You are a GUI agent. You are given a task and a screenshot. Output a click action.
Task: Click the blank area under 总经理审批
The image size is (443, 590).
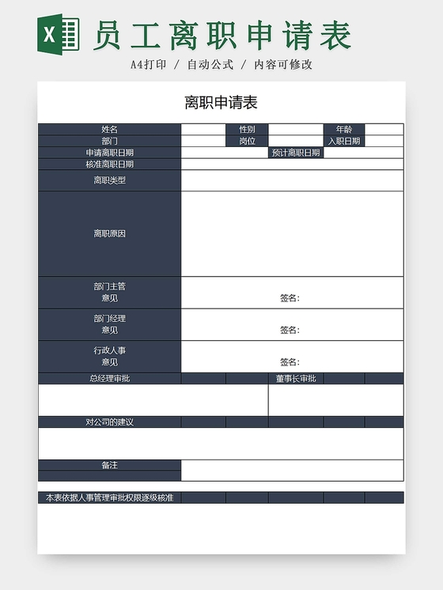153,400
